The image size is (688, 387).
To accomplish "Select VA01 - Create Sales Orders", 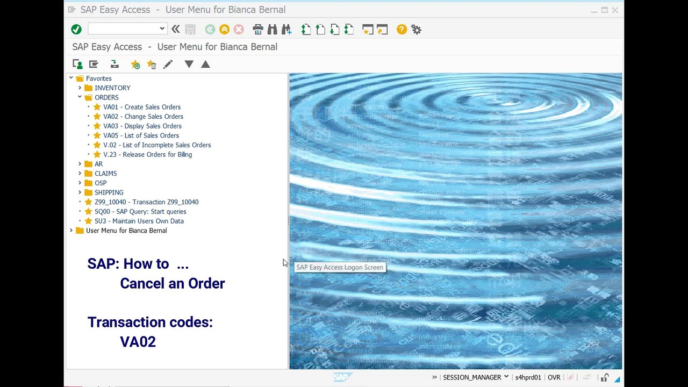I will 142,107.
